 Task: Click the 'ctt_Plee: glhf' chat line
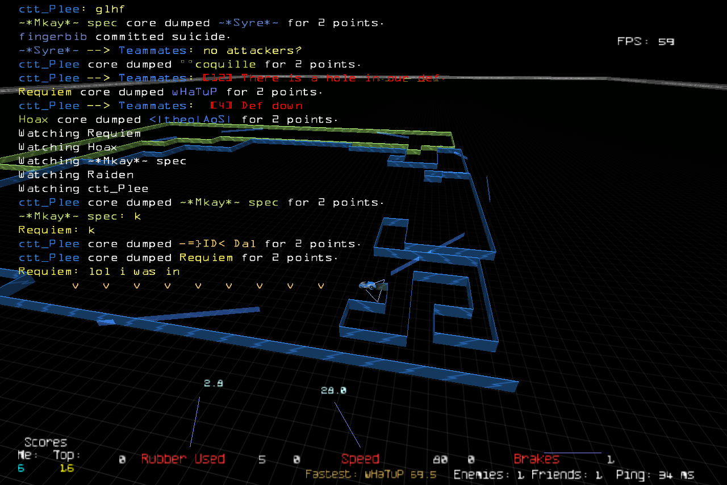tap(72, 9)
